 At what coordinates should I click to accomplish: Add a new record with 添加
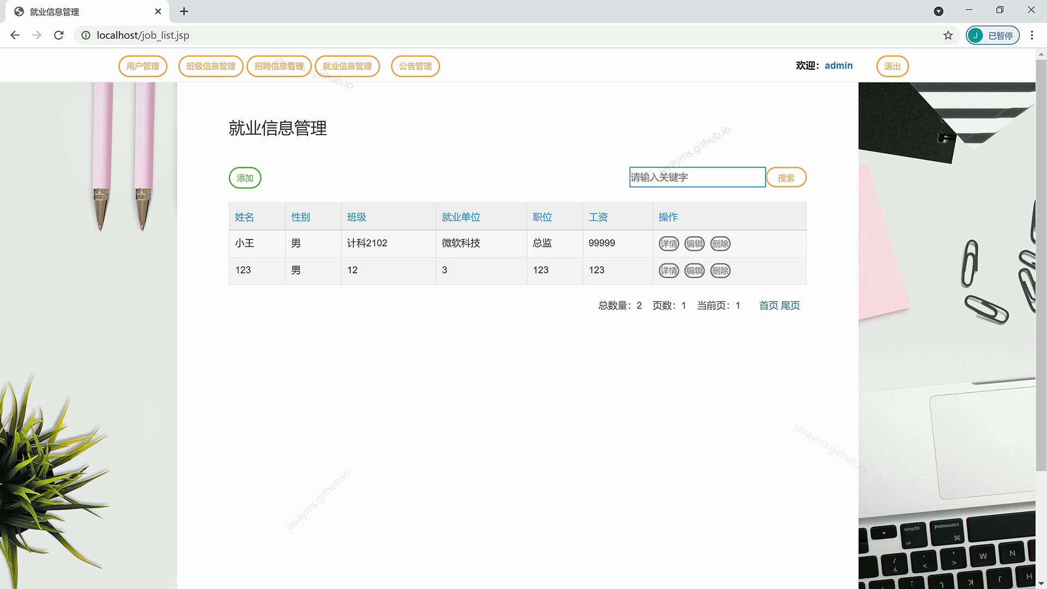[245, 178]
